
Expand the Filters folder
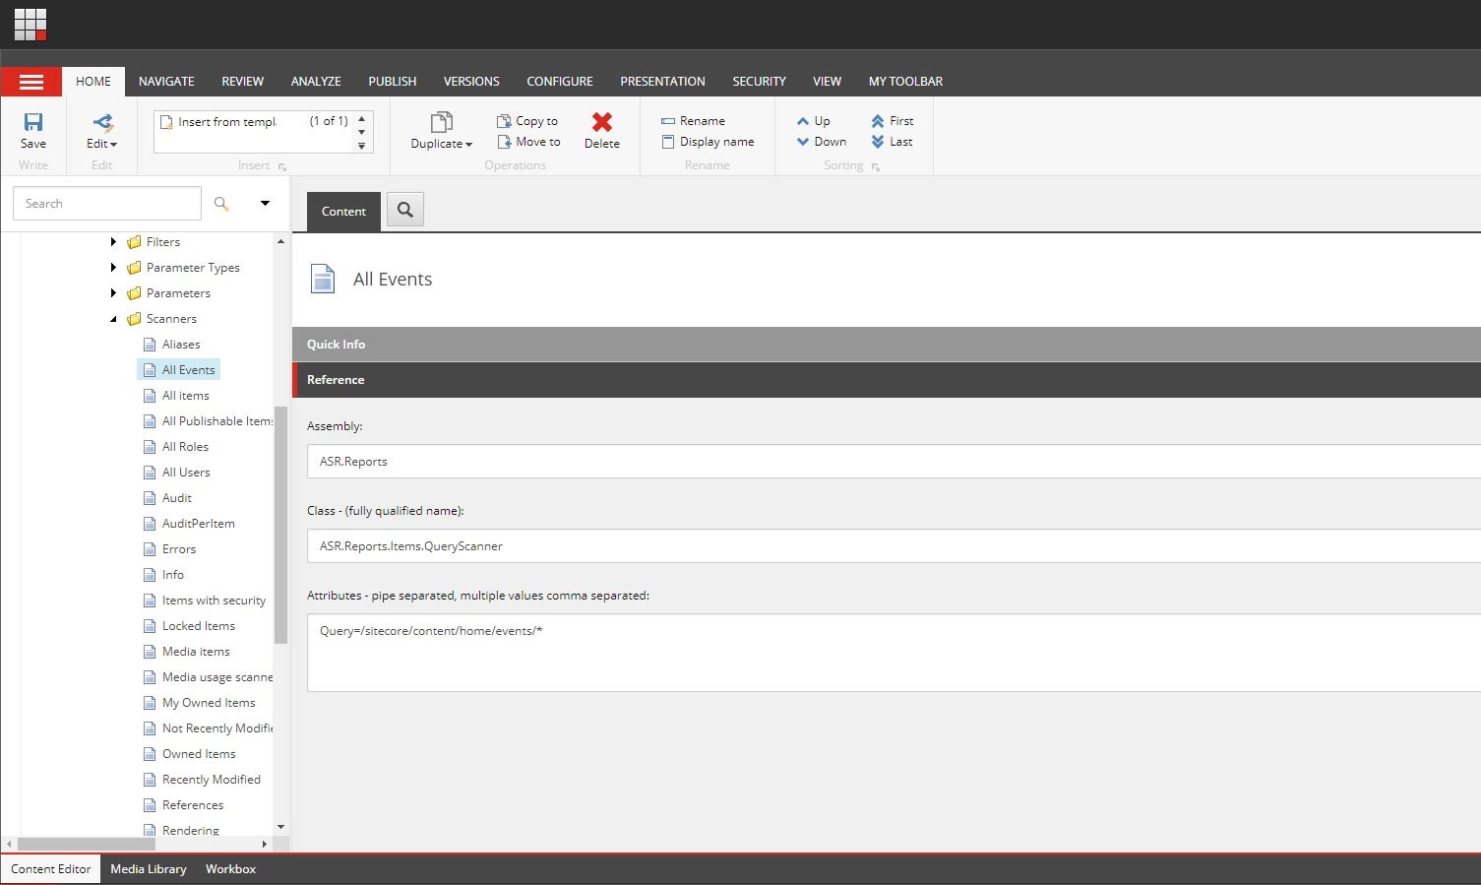coord(113,242)
